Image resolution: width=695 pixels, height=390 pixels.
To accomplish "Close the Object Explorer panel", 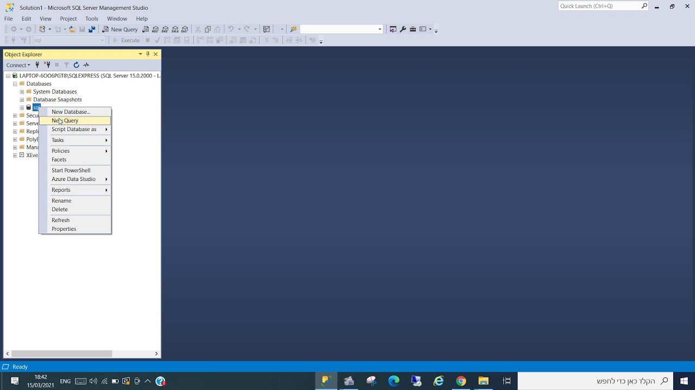I will point(155,54).
